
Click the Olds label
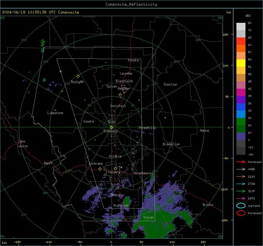[111, 122]
